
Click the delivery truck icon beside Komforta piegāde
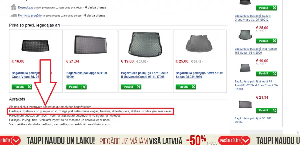click(x=14, y=16)
